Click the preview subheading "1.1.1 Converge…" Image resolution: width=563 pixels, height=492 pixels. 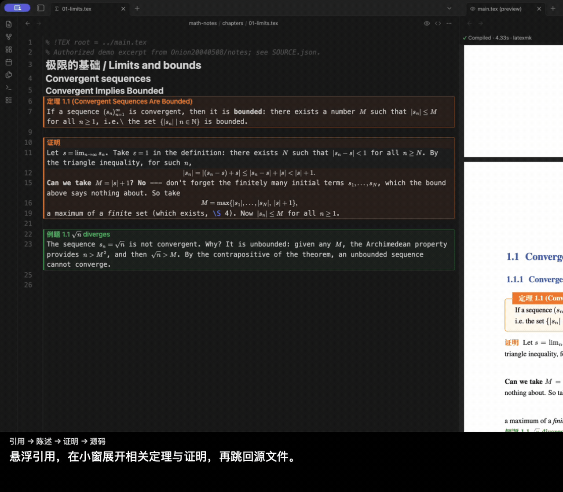(534, 279)
